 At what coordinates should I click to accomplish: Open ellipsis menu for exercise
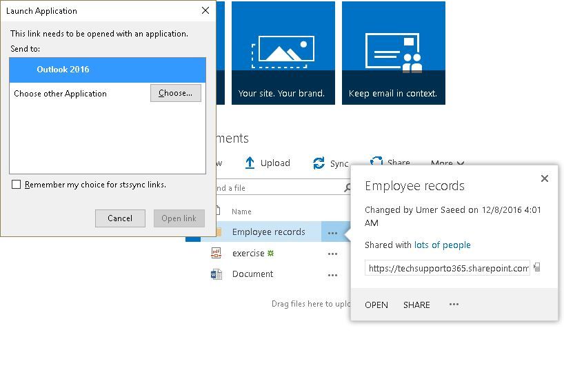click(333, 254)
